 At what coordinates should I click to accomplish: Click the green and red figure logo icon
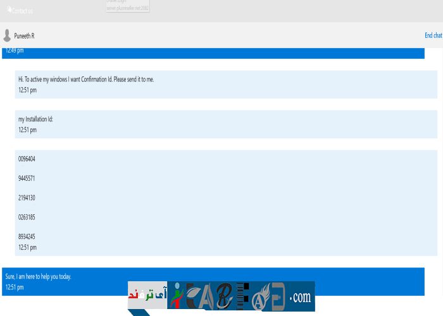pos(177,296)
